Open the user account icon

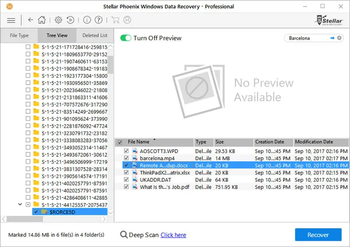click(x=127, y=20)
